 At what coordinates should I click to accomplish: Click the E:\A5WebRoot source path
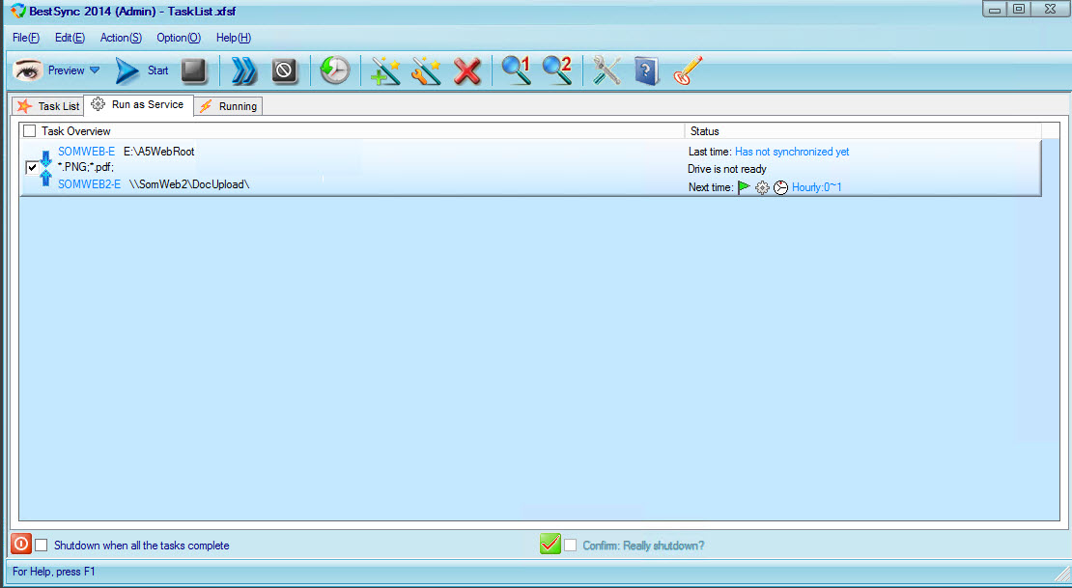pyautogui.click(x=158, y=151)
